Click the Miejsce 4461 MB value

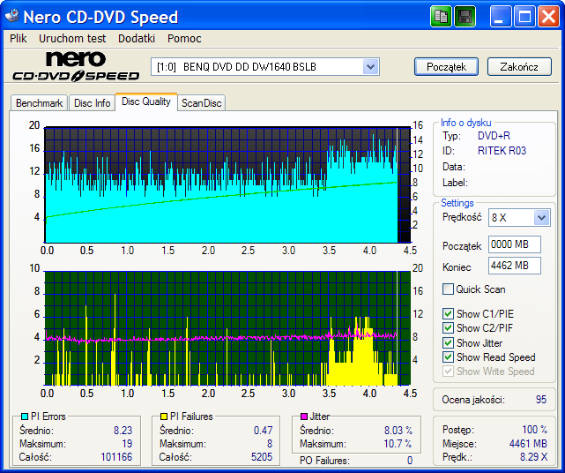[528, 443]
